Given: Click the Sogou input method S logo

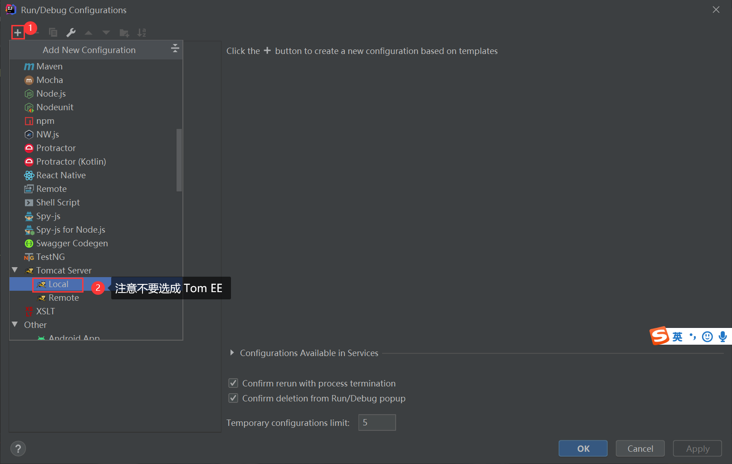Looking at the screenshot, I should pyautogui.click(x=660, y=336).
